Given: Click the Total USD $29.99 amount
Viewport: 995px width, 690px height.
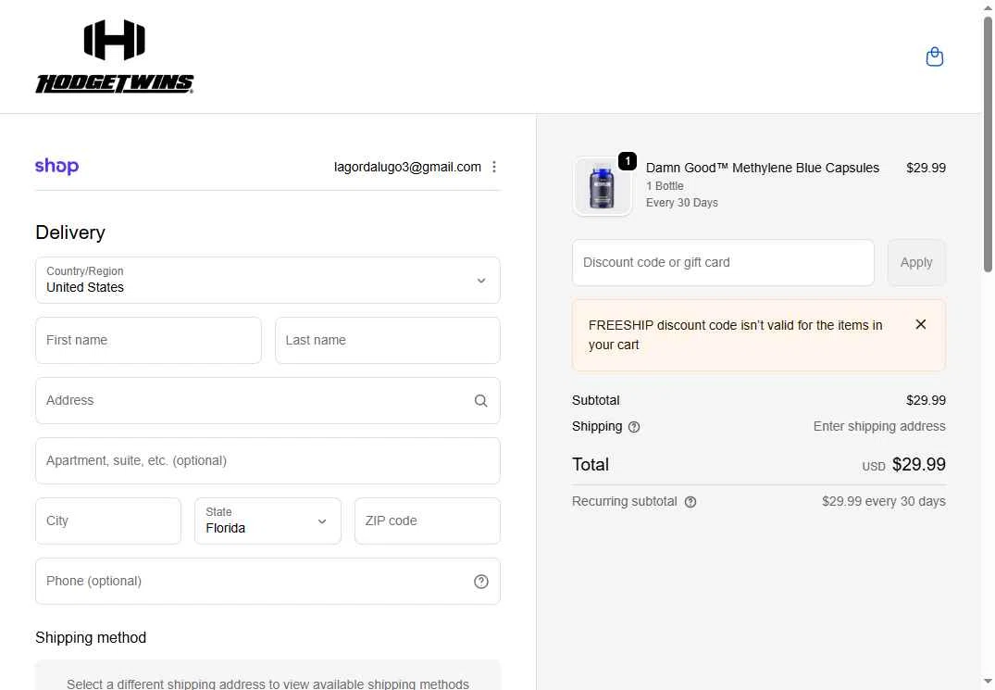Looking at the screenshot, I should click(x=903, y=465).
